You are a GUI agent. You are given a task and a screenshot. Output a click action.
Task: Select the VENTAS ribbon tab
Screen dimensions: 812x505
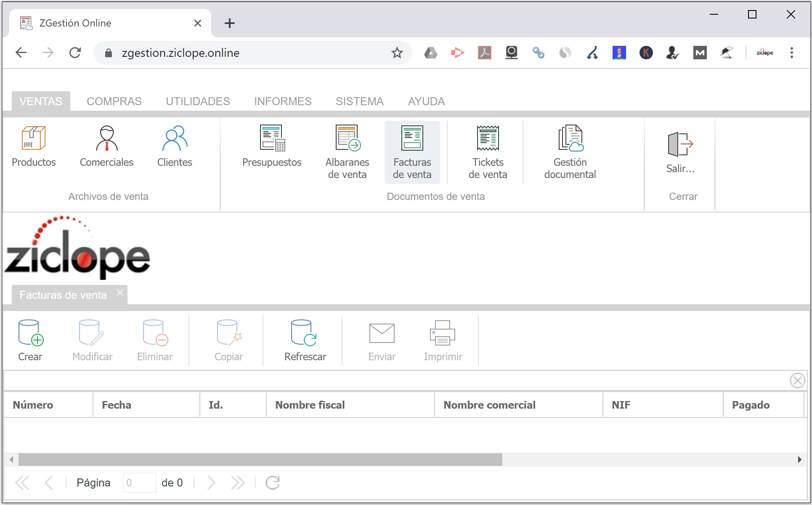(x=41, y=101)
